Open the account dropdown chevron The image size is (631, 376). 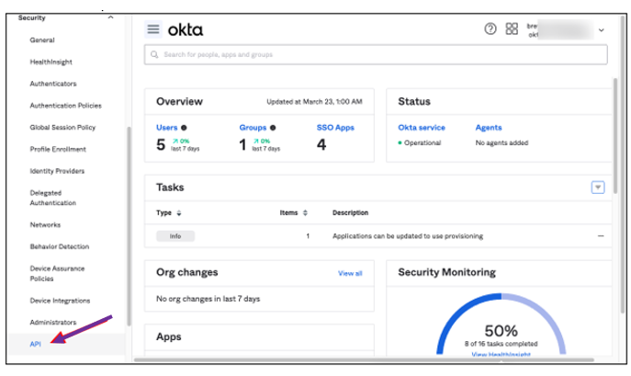coord(602,30)
